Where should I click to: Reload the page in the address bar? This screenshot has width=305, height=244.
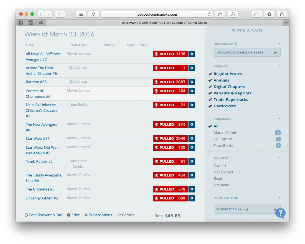point(209,14)
